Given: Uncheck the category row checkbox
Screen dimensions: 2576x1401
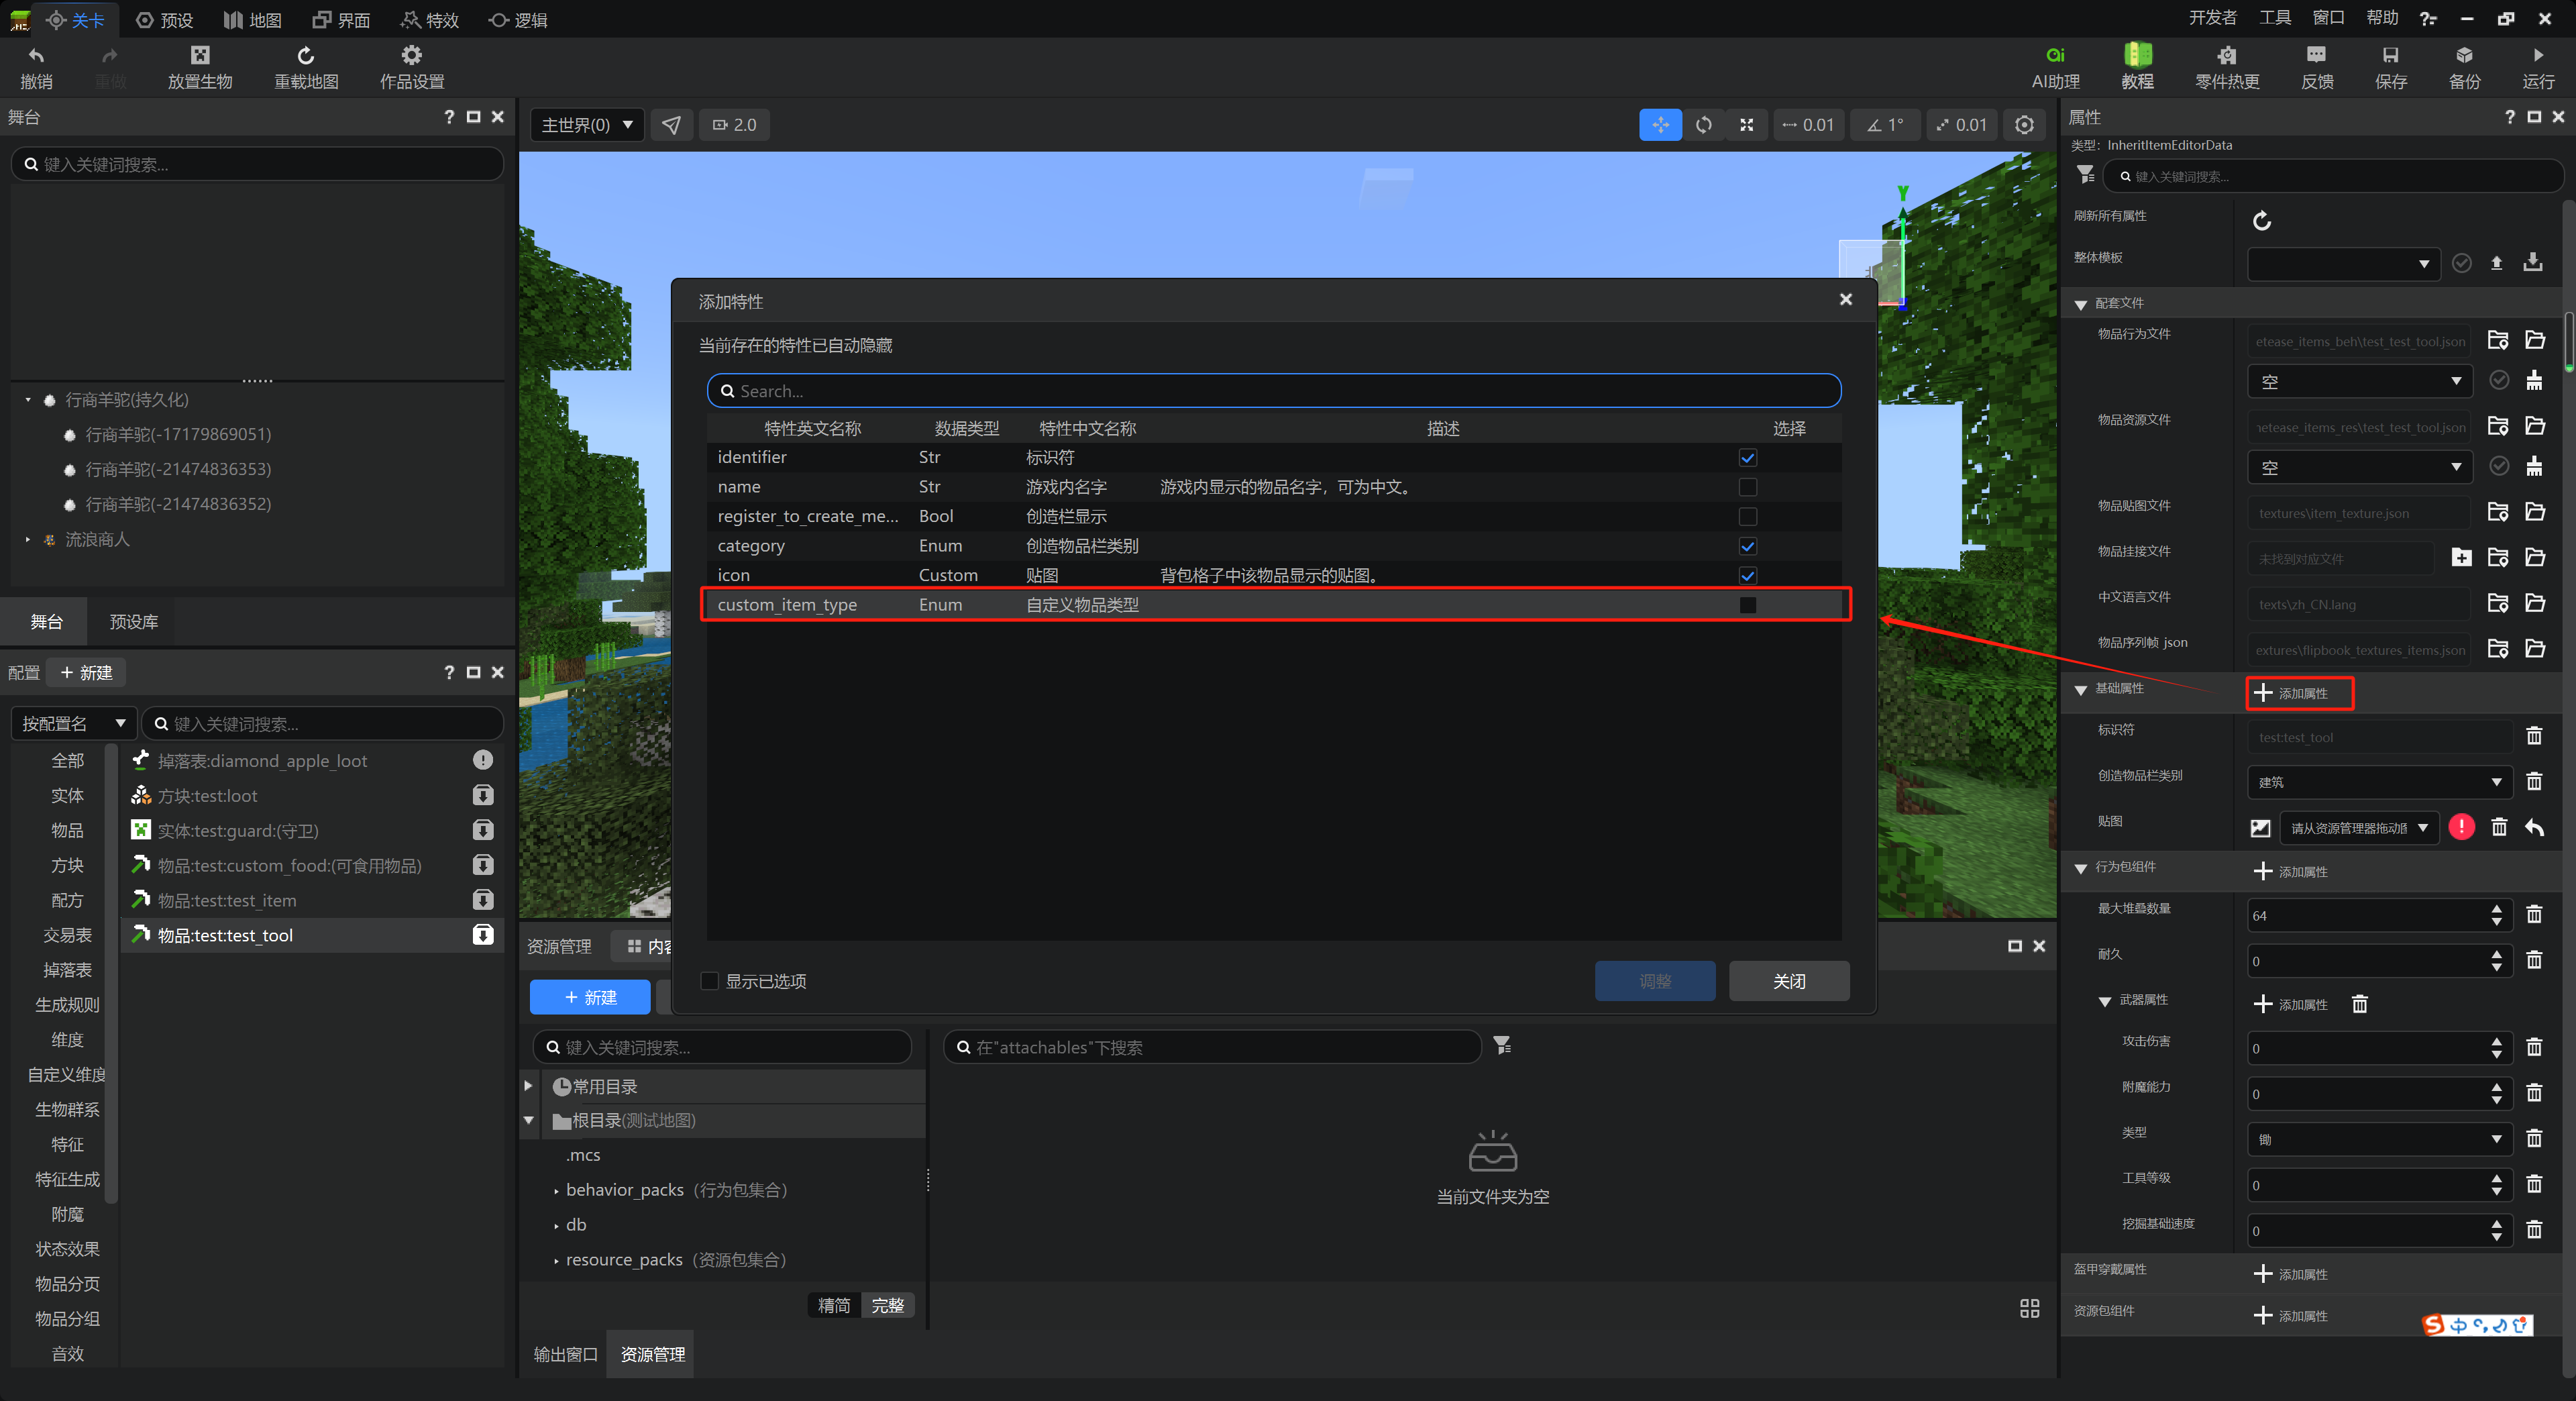Looking at the screenshot, I should pos(1747,546).
